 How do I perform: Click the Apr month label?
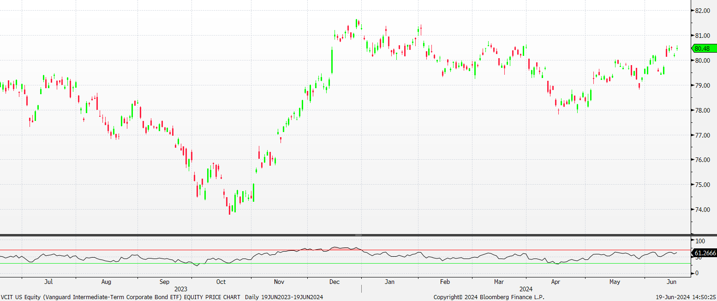point(556,281)
